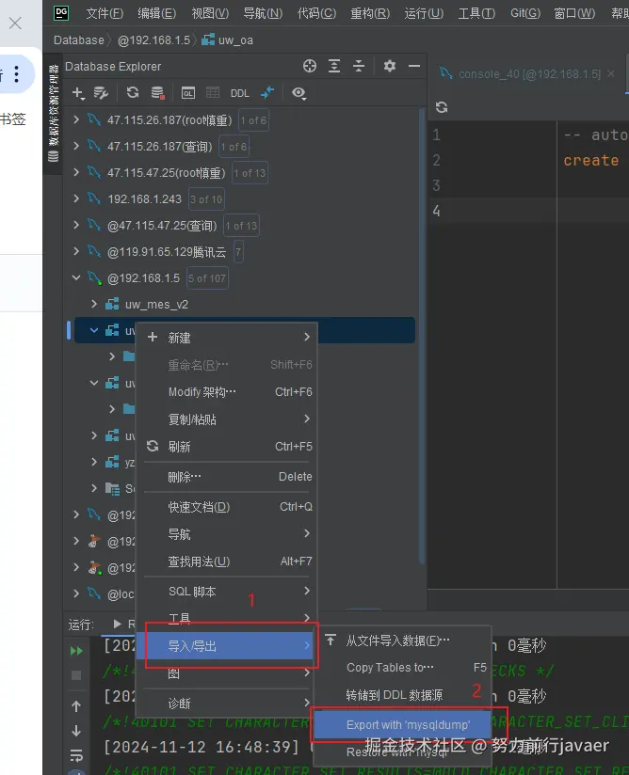Open the 快速文档(D) context menu item

(x=229, y=507)
